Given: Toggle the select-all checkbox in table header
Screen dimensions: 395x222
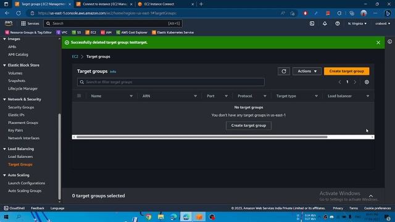Looking at the screenshot, I should click(79, 96).
